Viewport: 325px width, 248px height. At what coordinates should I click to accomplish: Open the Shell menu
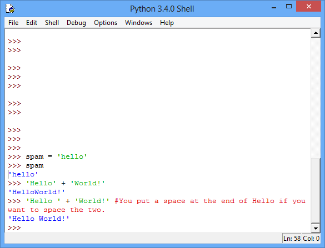[52, 23]
